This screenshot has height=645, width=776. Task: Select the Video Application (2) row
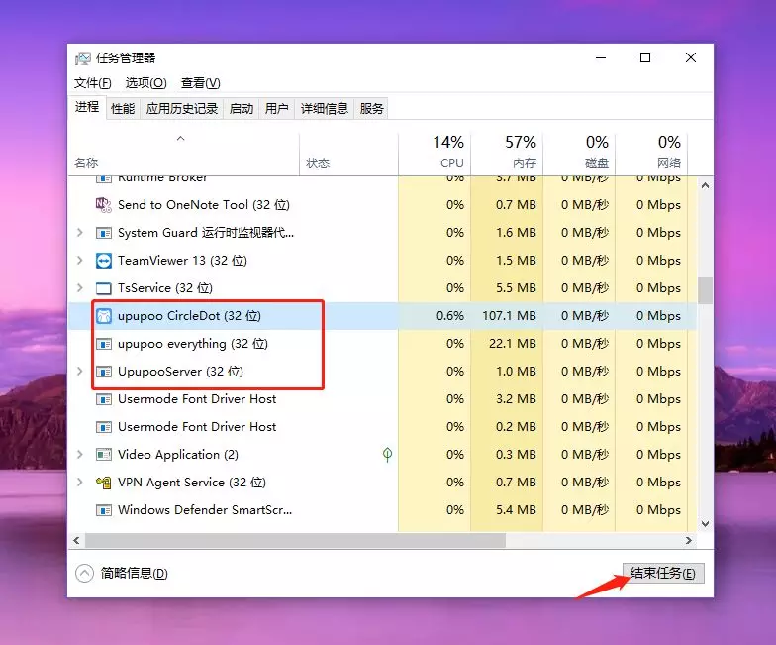click(382, 454)
